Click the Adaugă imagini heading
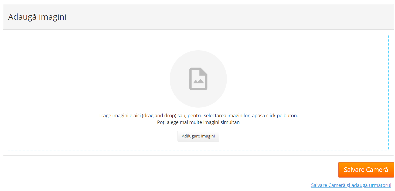This screenshot has height=191, width=395. [37, 17]
